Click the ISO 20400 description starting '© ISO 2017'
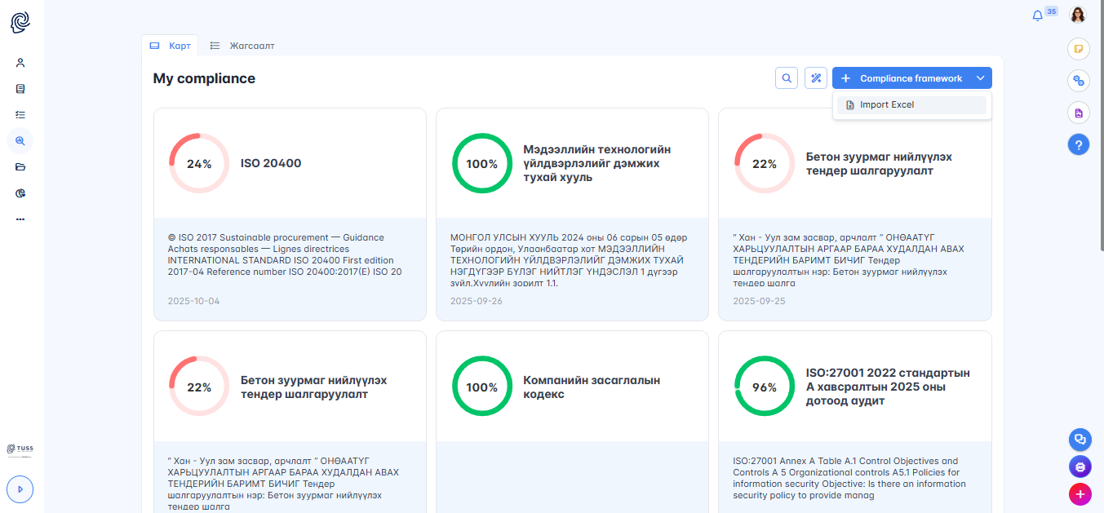 [x=286, y=254]
